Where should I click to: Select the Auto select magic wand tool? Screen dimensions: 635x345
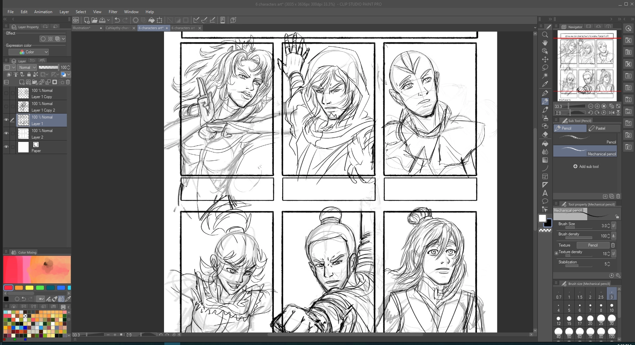pyautogui.click(x=545, y=76)
